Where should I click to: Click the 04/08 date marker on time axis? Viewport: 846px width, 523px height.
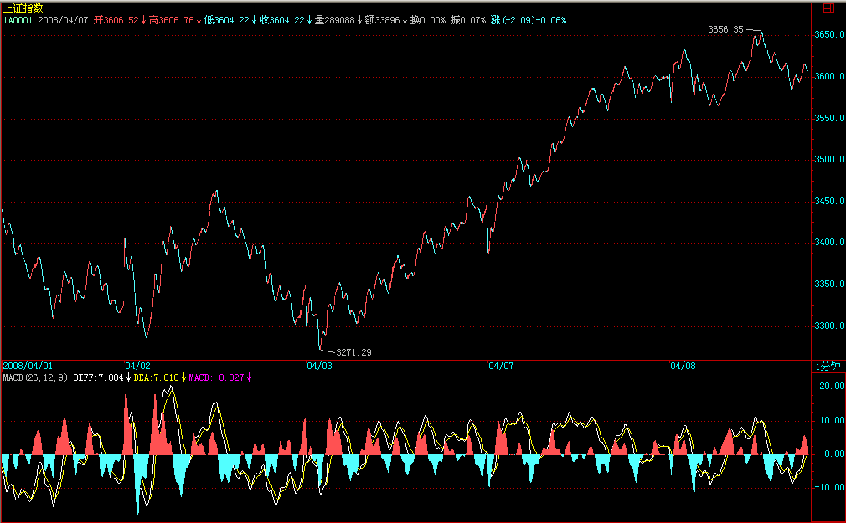point(684,366)
